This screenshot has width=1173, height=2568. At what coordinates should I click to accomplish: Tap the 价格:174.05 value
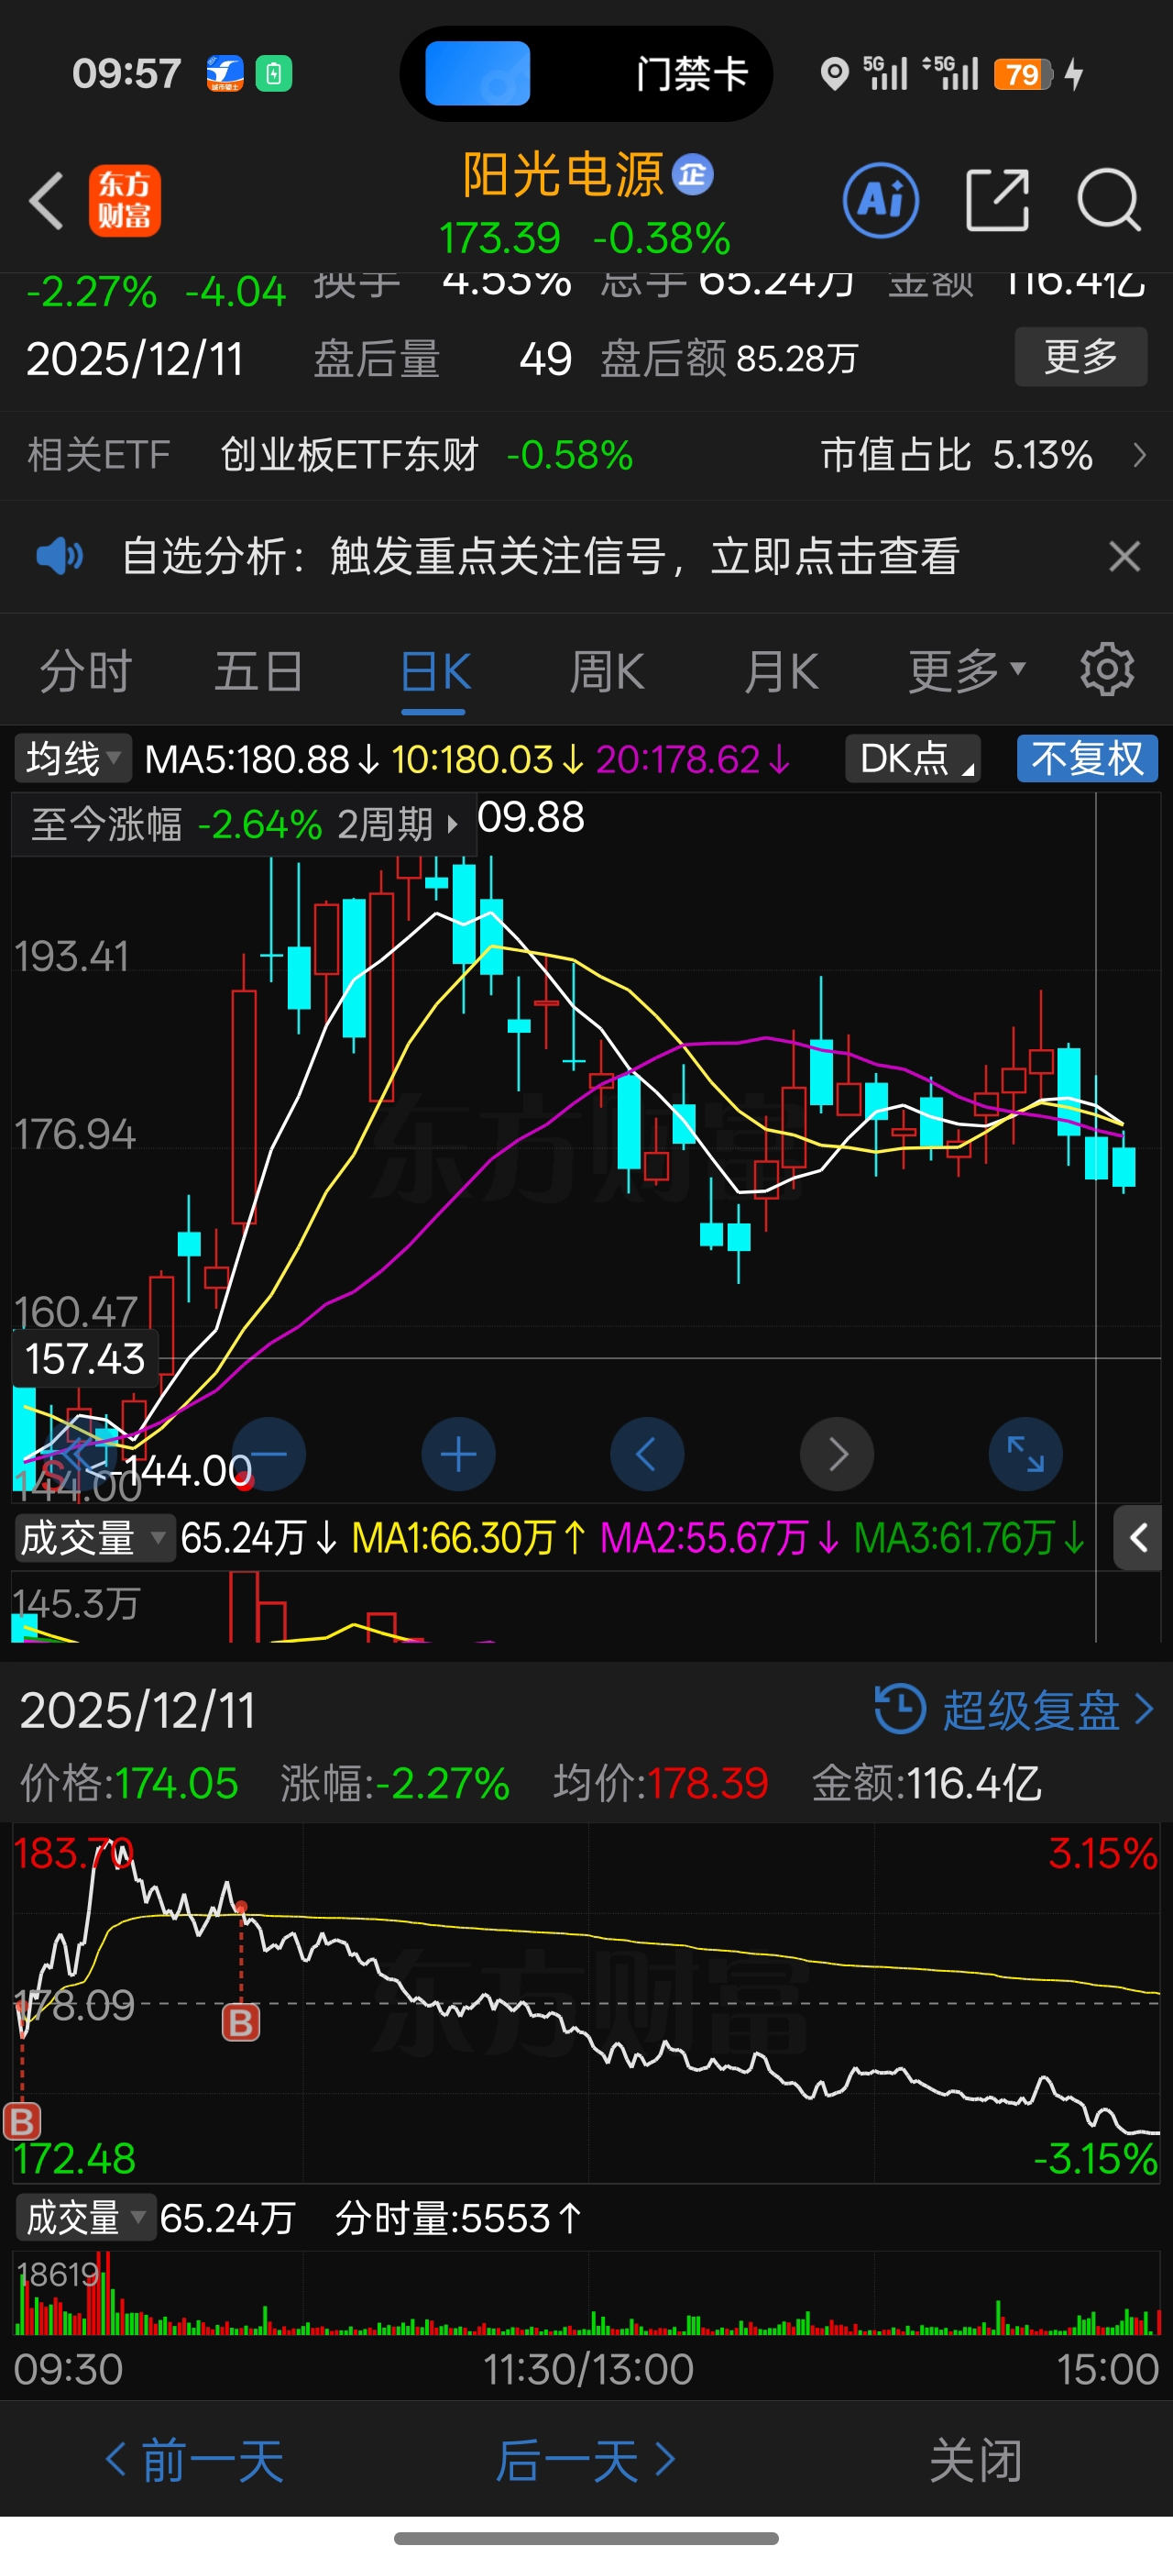(x=129, y=1784)
